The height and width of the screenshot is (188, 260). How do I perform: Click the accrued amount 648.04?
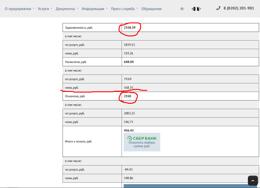(129, 62)
